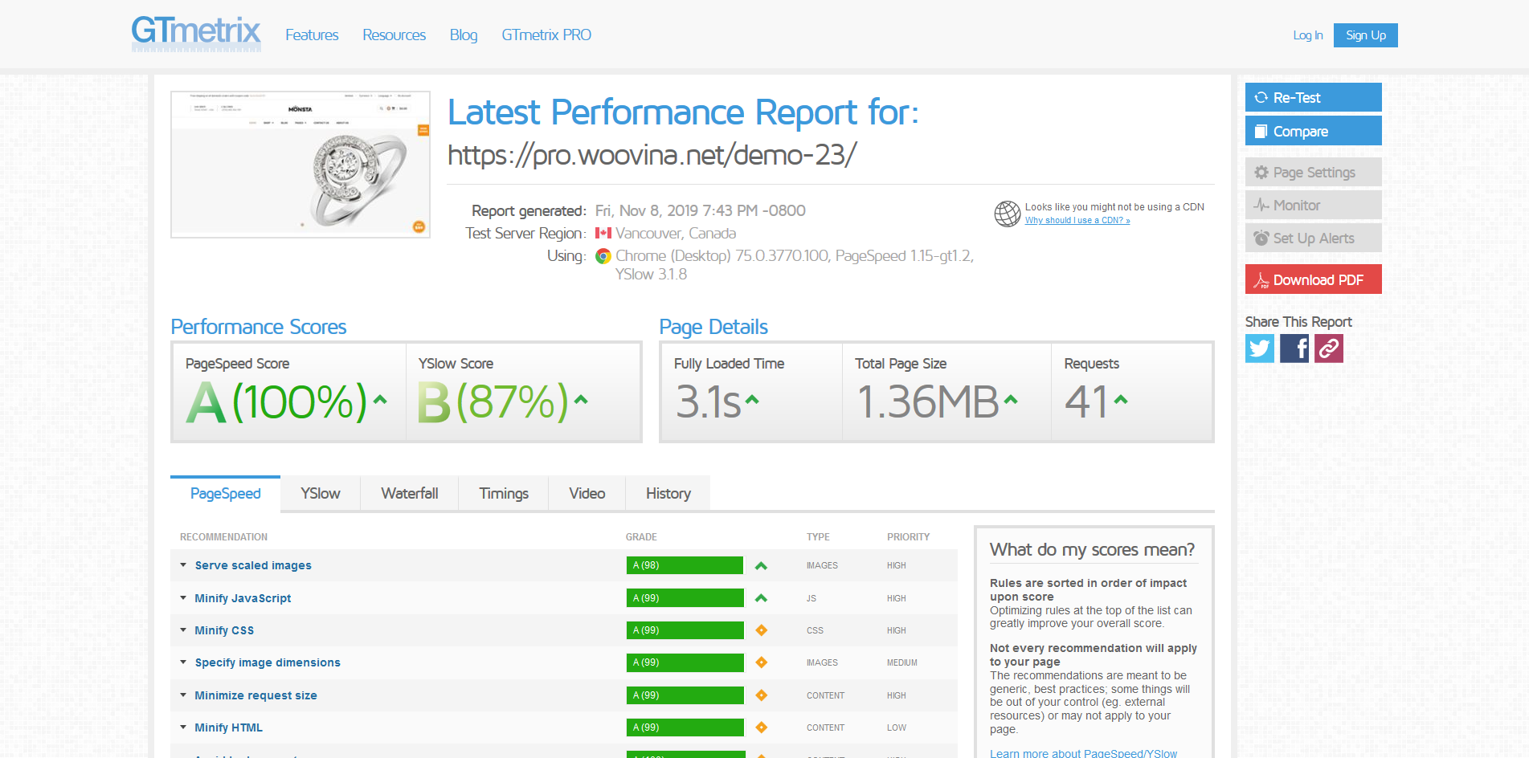Open Learn more about PageSpeed/YSlow link
This screenshot has width=1529, height=758.
tap(1083, 753)
